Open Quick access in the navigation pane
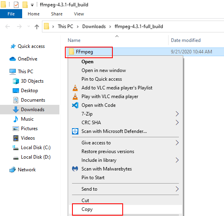This screenshot has width=224, height=216. tap(31, 46)
